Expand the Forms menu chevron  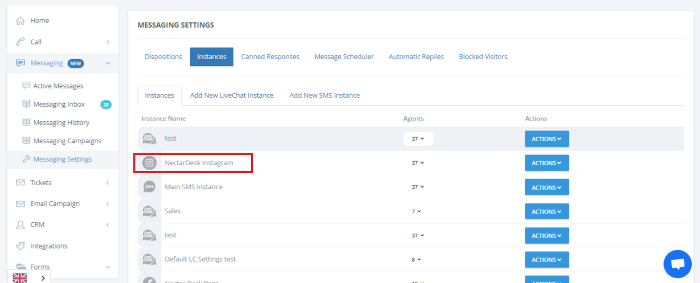108,267
